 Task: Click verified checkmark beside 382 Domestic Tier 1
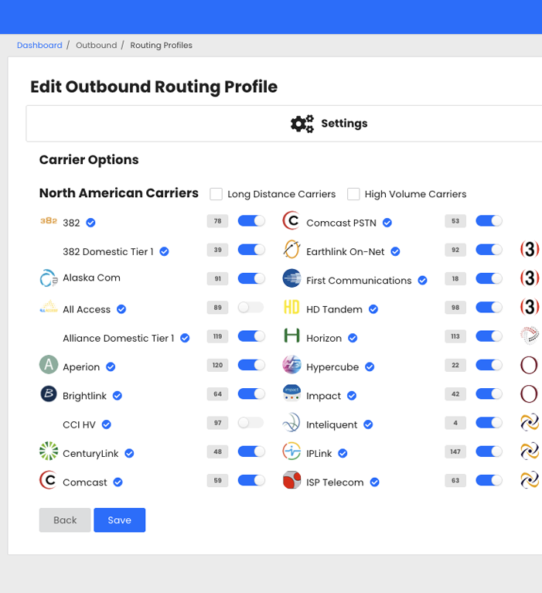click(164, 251)
